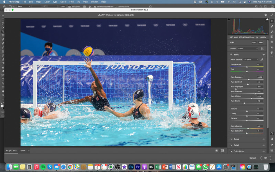This screenshot has width=275, height=172.
Task: Open Spotify from the dock
Action: point(43,167)
